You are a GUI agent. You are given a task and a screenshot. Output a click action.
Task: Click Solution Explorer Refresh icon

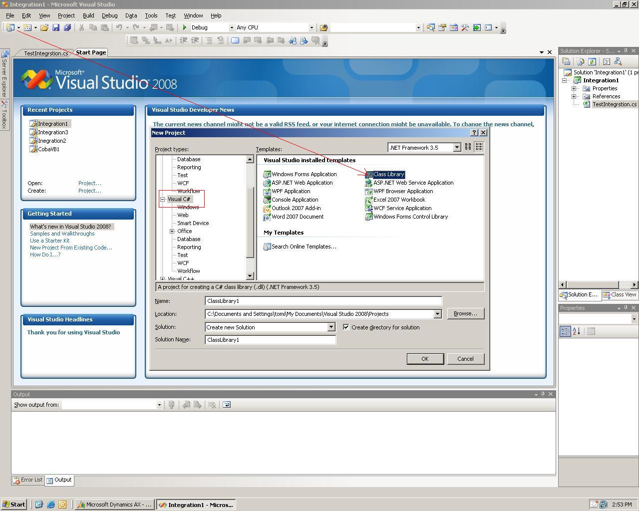click(592, 61)
